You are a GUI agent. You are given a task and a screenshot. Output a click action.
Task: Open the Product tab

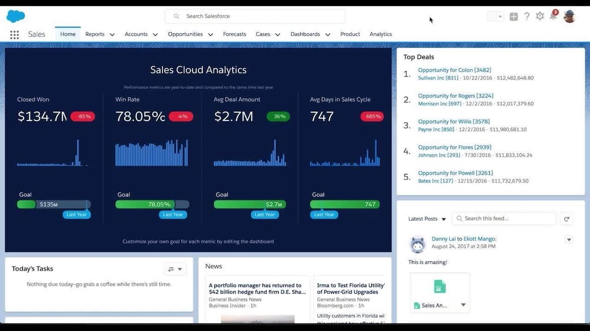pyautogui.click(x=350, y=34)
